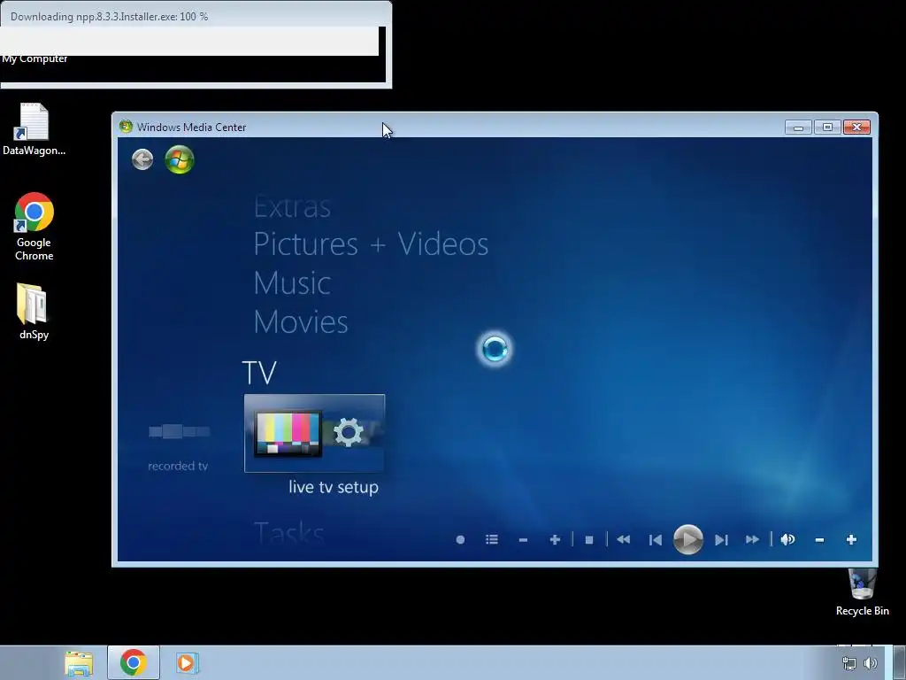The height and width of the screenshot is (680, 906).
Task: Click the Media Center title bar icon
Action: pyautogui.click(x=126, y=127)
